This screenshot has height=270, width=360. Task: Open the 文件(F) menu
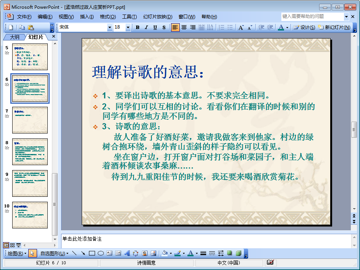click(x=24, y=17)
